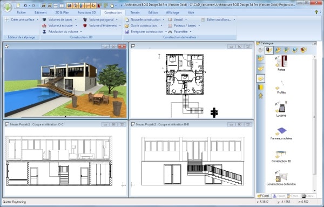The image size is (324, 207).
Task: Expand the Nouvelle construction dropdown arrow
Action: [x=164, y=19]
